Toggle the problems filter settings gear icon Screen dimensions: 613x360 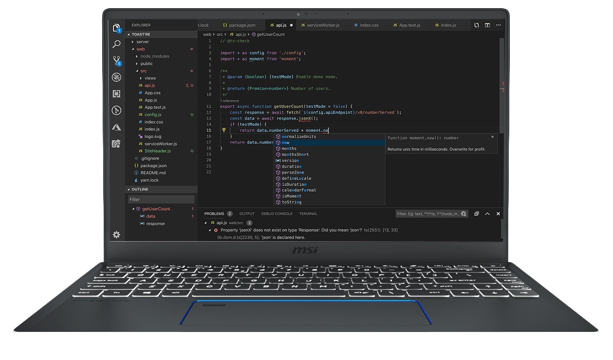point(463,214)
